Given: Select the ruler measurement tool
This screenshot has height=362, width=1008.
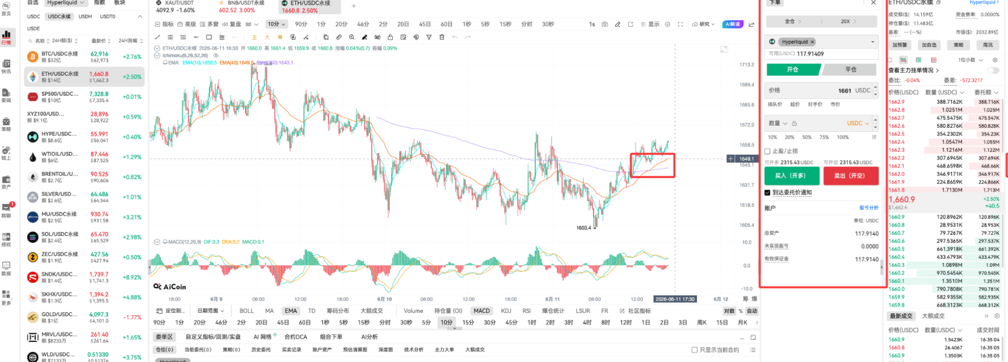Looking at the screenshot, I should tap(339, 37).
